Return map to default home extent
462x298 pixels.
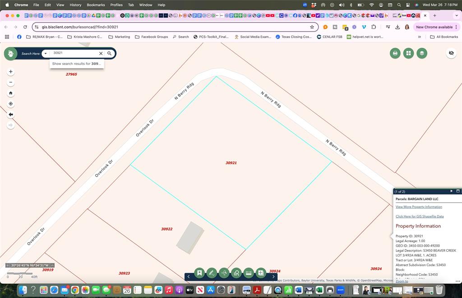(x=11, y=93)
